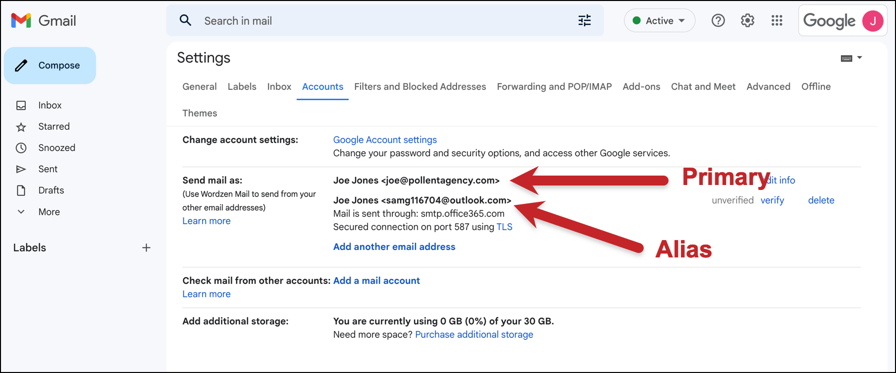The height and width of the screenshot is (373, 896).
Task: Open Filters and Blocked Addresses tab
Action: point(420,86)
